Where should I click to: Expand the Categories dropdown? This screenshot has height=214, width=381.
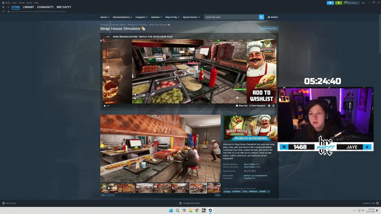click(x=141, y=17)
